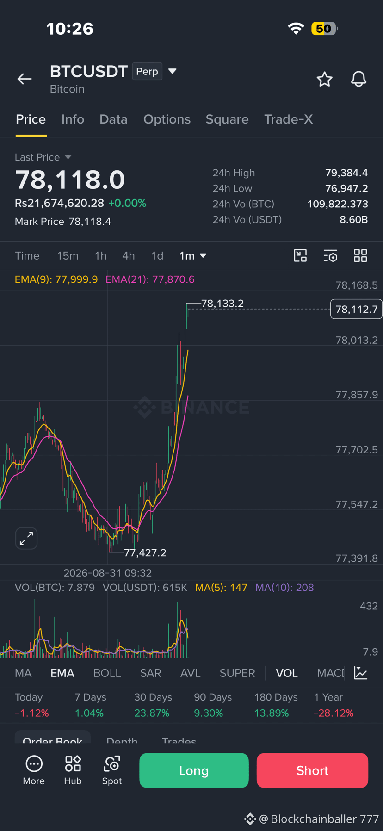Enable the SAR indicator
Image resolution: width=383 pixels, height=831 pixels.
[x=151, y=673]
